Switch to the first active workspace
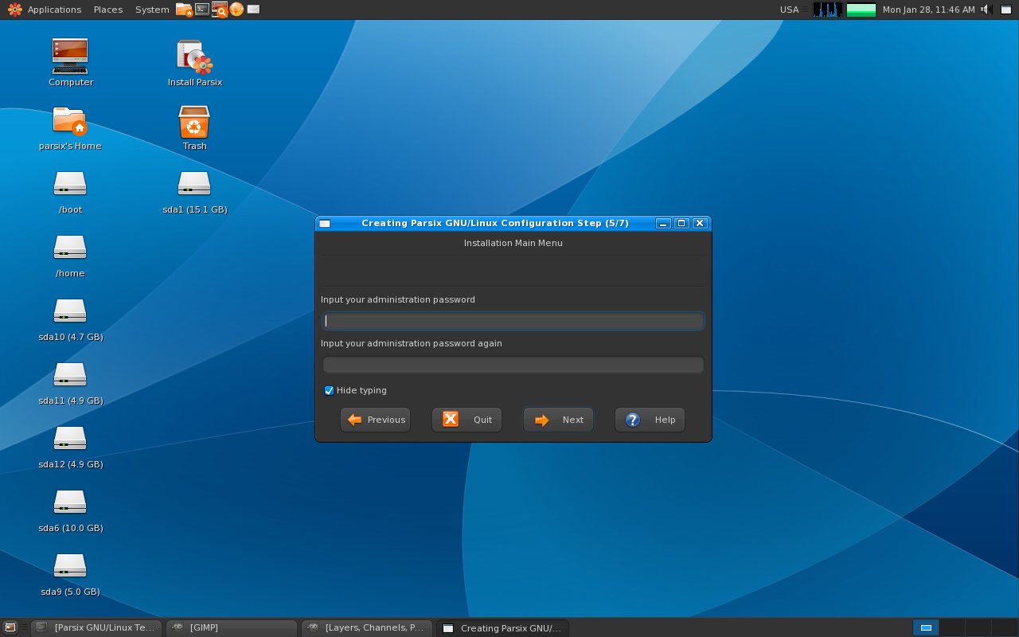The image size is (1019, 637). coord(926,627)
